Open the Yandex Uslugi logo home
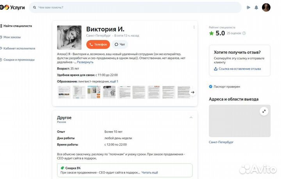281x179 pixels. (12, 7)
